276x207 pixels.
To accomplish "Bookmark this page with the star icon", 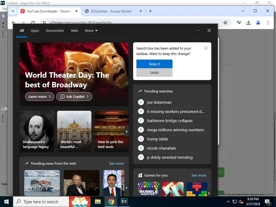I will (x=225, y=23).
